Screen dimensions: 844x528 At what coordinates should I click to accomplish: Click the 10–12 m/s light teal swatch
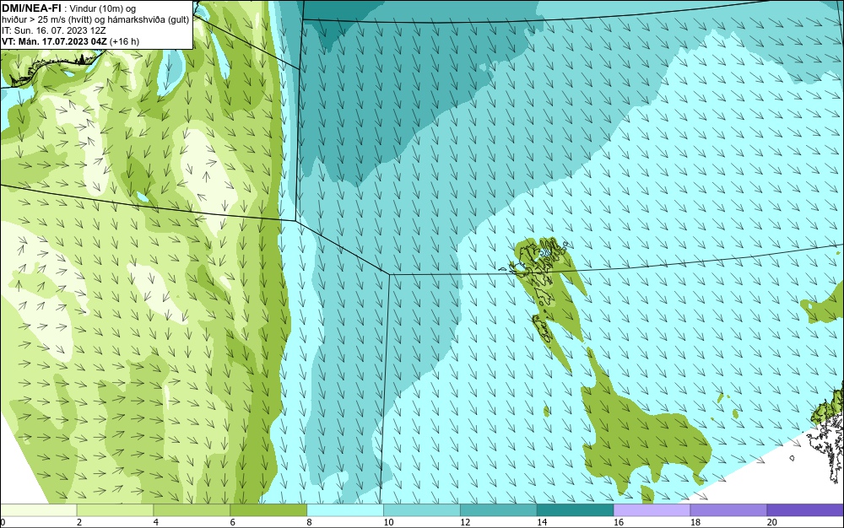(422, 509)
